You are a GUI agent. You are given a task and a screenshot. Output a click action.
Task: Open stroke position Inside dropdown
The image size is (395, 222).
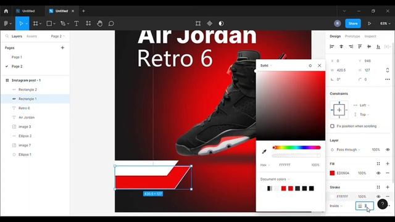tap(336, 206)
